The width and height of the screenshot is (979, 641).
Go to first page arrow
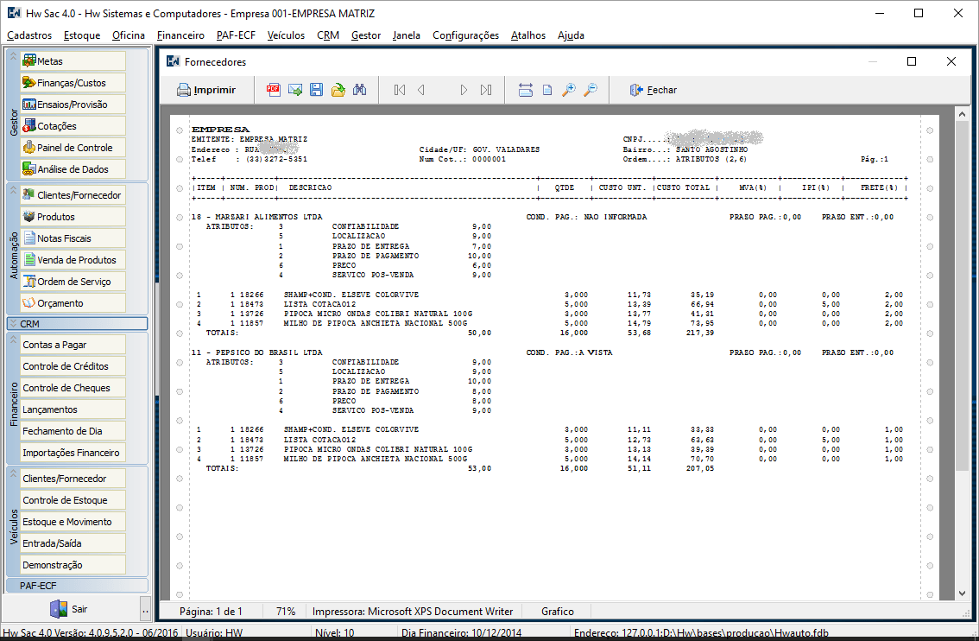(400, 90)
